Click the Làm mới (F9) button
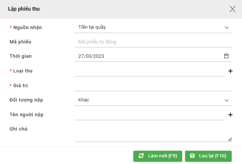242x164 pixels. pos(158,156)
